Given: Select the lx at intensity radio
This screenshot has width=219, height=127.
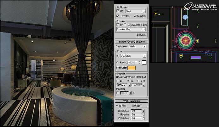Looking at the screenshot, I should (x=138, y=81).
